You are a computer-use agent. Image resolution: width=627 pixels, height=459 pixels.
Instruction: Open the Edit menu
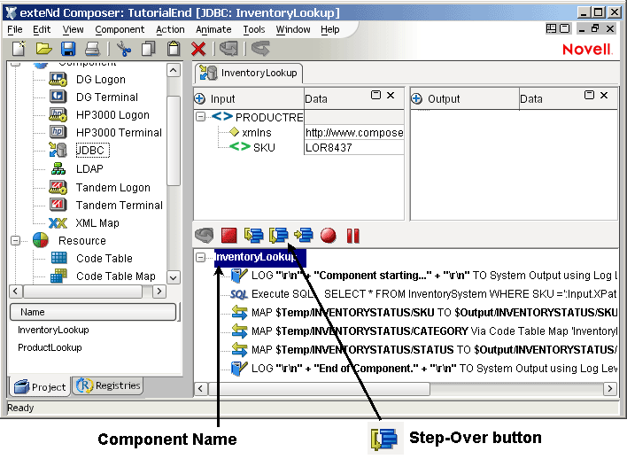[x=42, y=29]
